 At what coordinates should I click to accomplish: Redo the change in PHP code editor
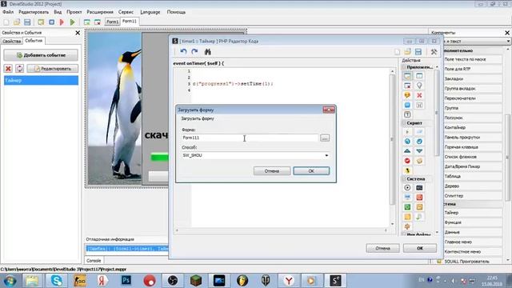[194, 51]
